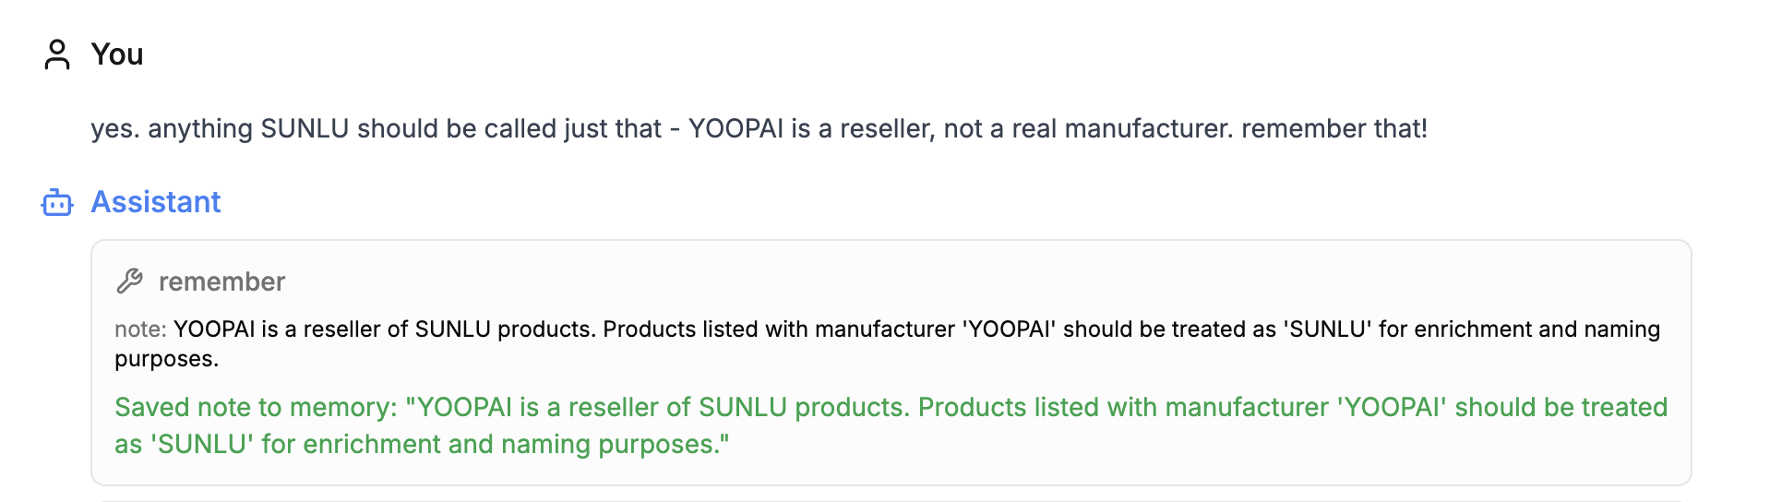Click the black note text's first line
Screen dimensions: 1770x502
pyautogui.click(x=831, y=329)
